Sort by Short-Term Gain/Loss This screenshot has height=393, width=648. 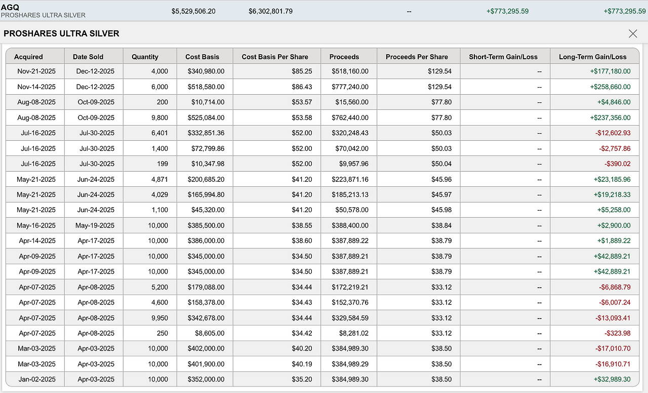504,56
